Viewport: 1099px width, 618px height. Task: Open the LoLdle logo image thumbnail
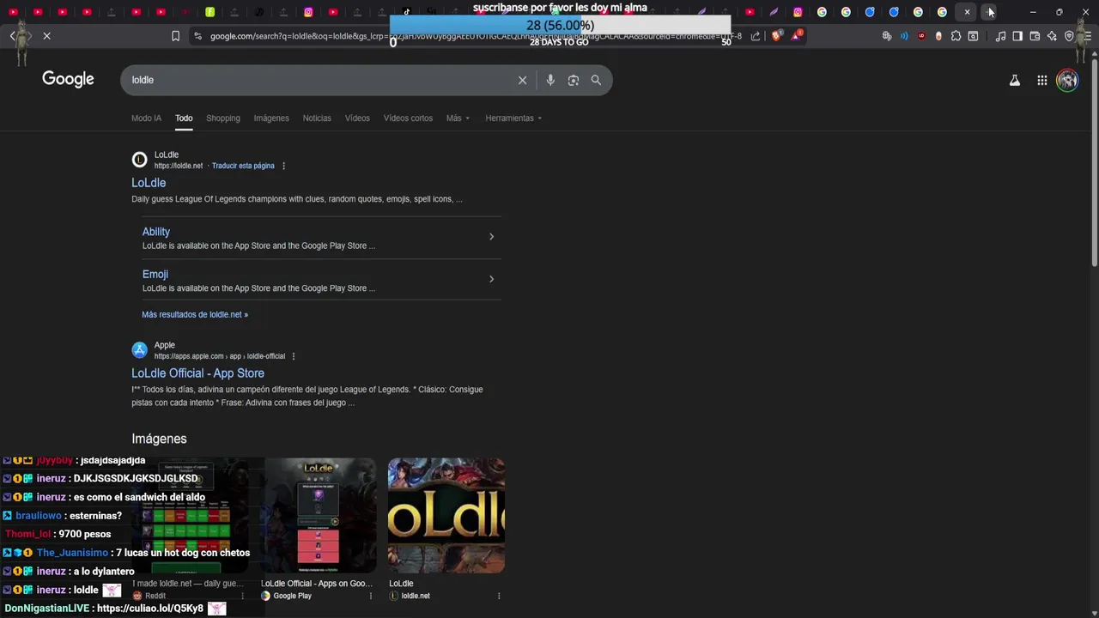tap(446, 515)
